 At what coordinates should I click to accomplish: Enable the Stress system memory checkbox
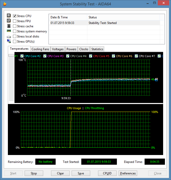point(14,31)
